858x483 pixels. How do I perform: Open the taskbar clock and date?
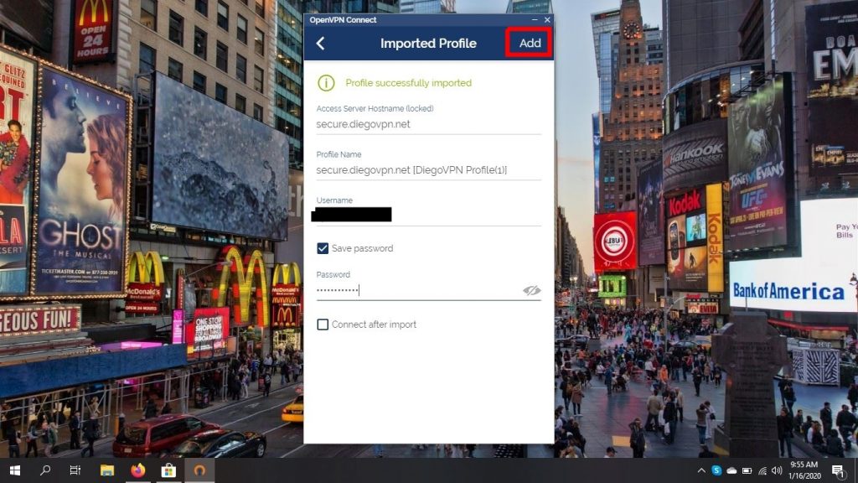(x=803, y=470)
